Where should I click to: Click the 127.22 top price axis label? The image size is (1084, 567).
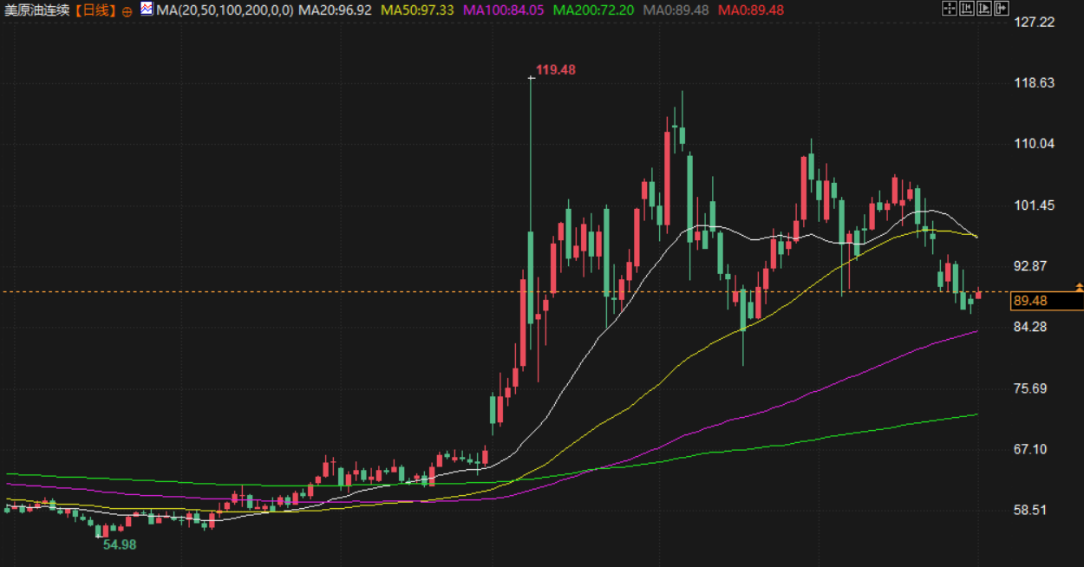(x=1035, y=22)
